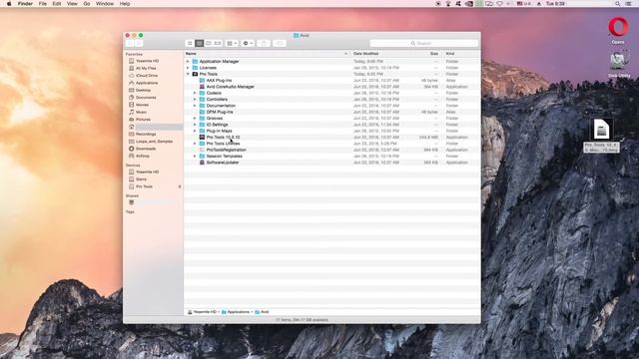Click the Spotlight search icon in menu bar
Screen dimensions: 639x359
coord(618,4)
